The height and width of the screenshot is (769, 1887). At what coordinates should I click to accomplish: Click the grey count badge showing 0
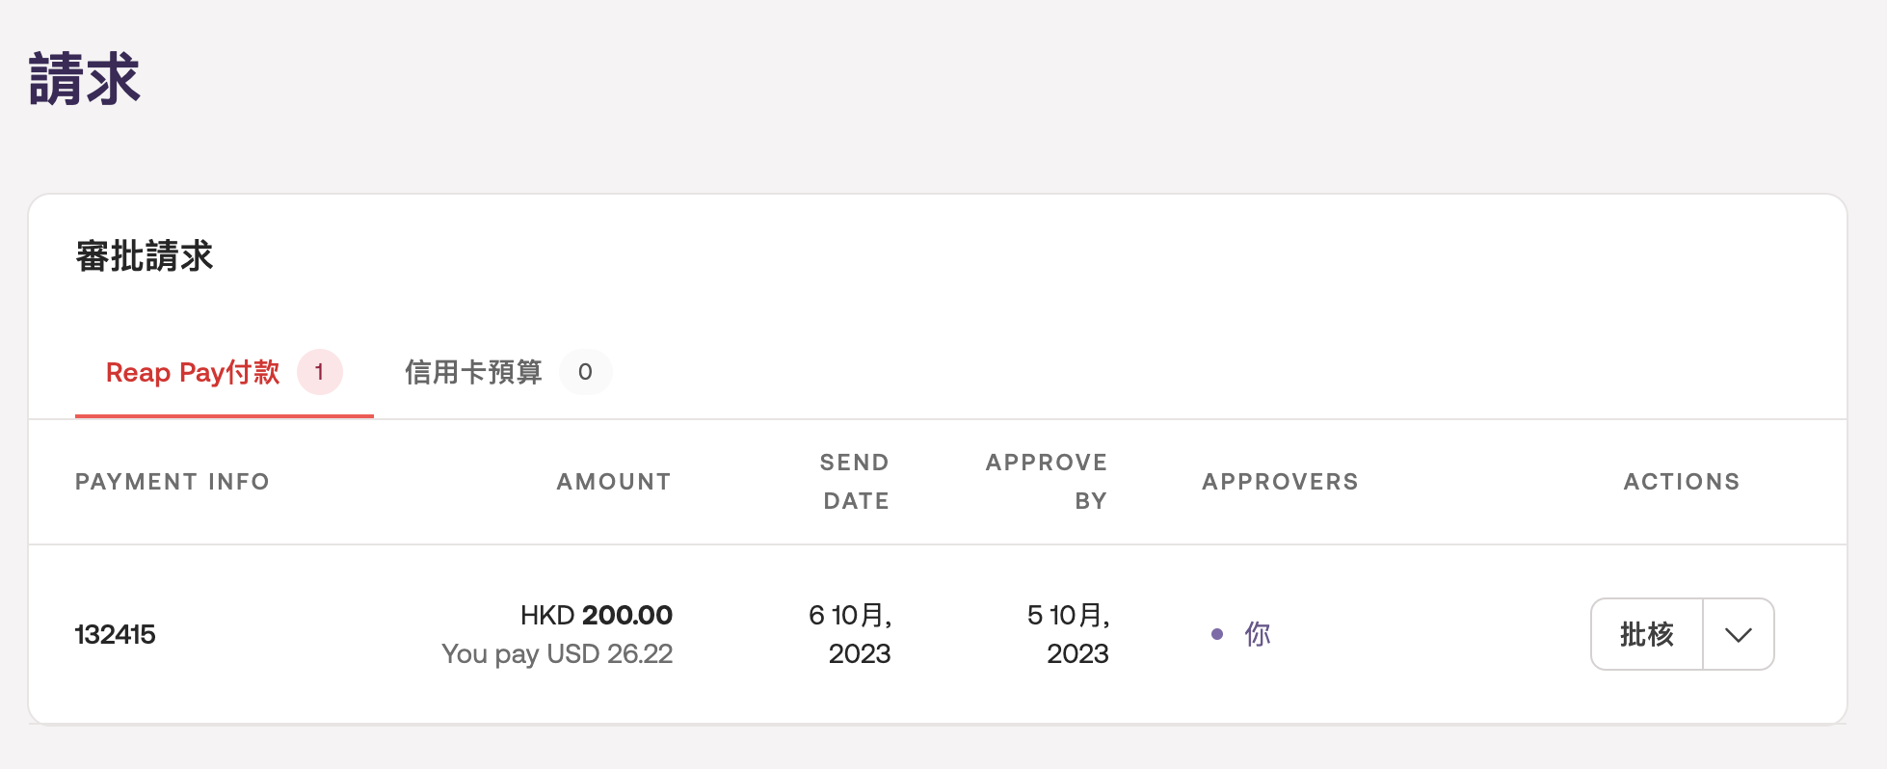coord(585,372)
